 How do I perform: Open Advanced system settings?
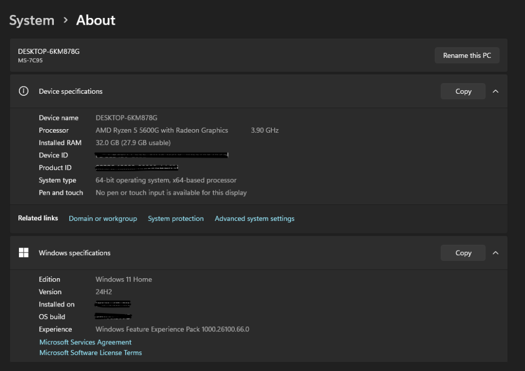pos(254,218)
